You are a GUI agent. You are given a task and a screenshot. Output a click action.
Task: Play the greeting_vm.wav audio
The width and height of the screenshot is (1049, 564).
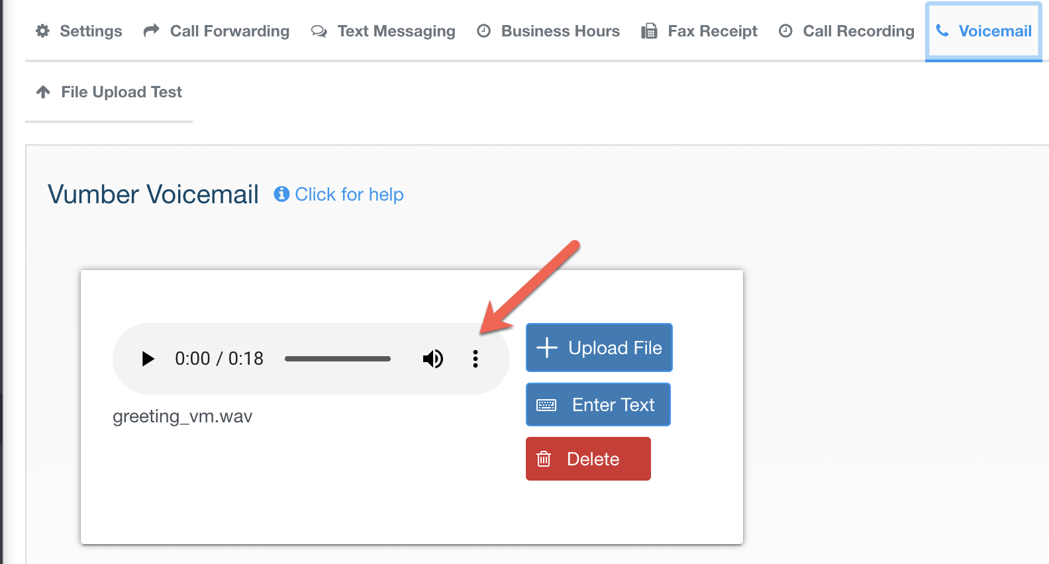(x=148, y=359)
